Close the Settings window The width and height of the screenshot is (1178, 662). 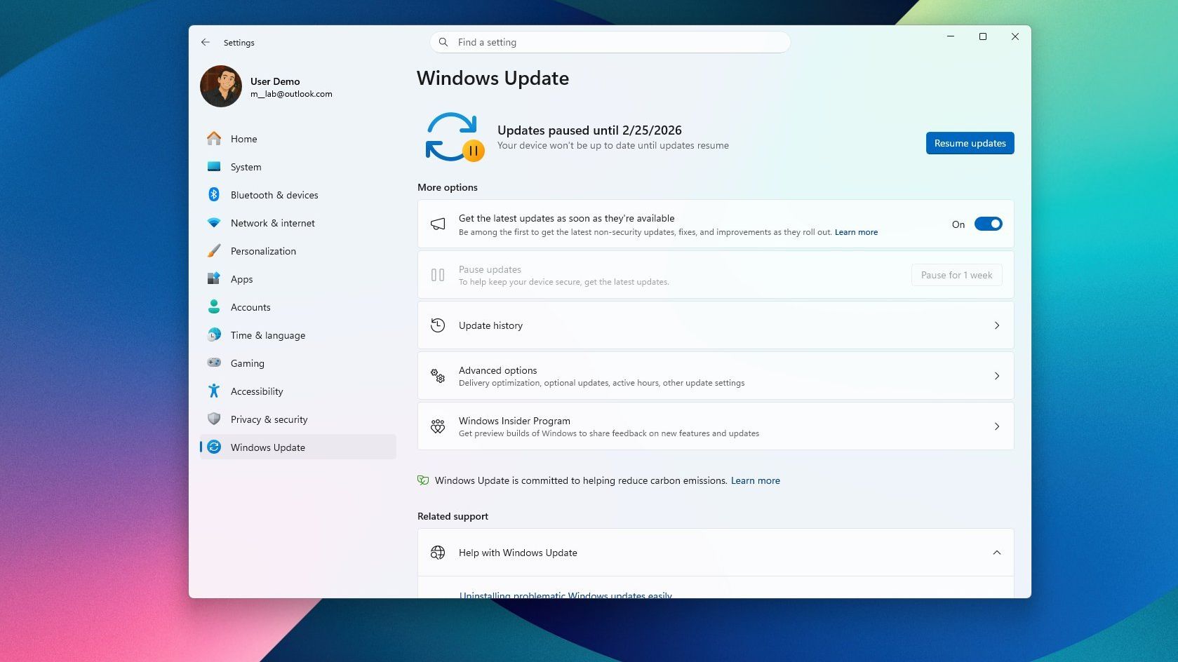pos(1015,36)
